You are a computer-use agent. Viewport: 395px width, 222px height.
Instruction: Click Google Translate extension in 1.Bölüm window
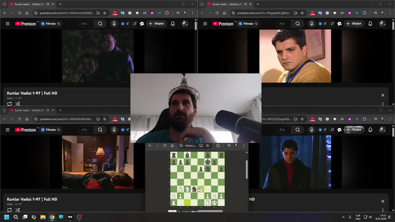click(122, 13)
